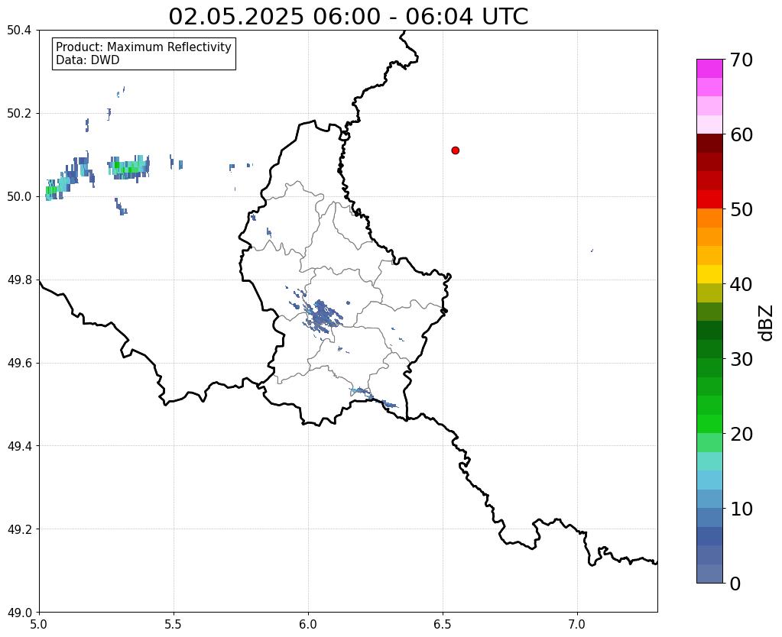The width and height of the screenshot is (782, 637).
Task: Click longitude axis label 5.5
Action: click(x=174, y=625)
